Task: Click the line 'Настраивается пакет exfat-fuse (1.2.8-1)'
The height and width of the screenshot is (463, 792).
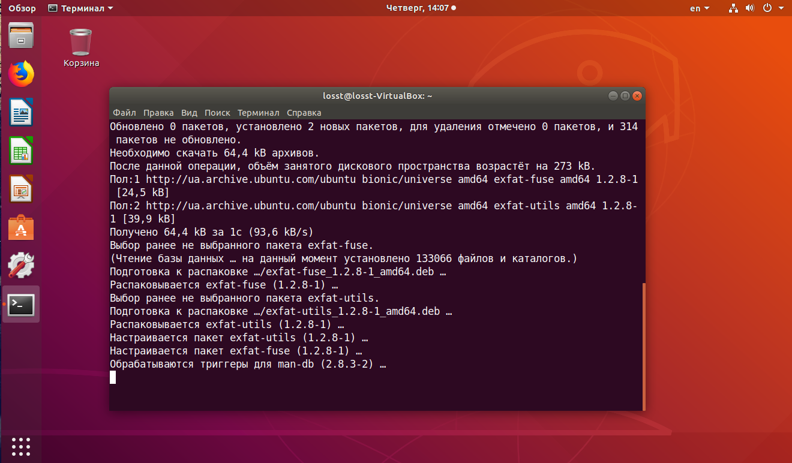Action: pyautogui.click(x=235, y=351)
